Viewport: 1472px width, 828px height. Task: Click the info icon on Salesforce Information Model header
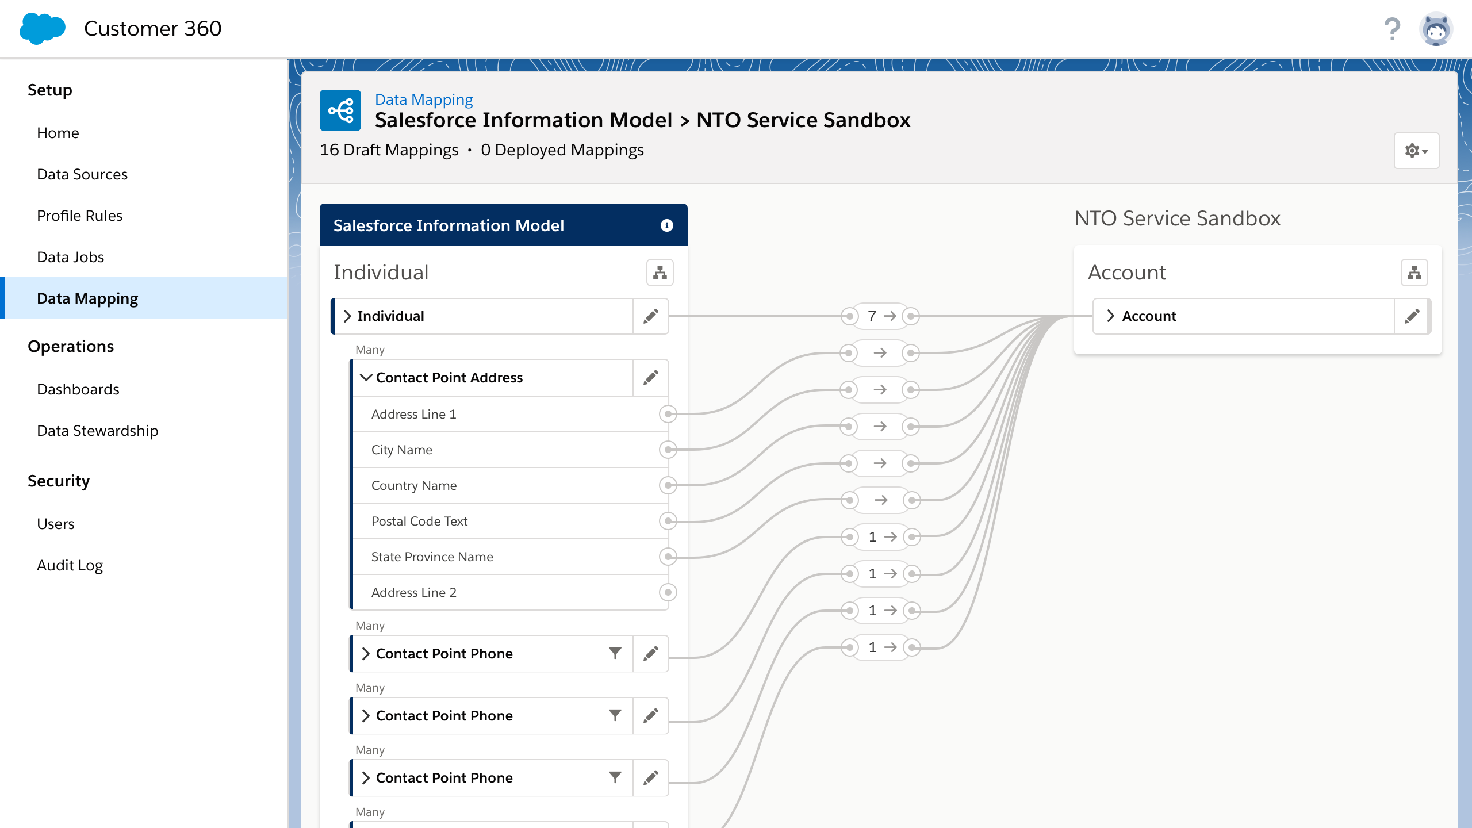[666, 225]
